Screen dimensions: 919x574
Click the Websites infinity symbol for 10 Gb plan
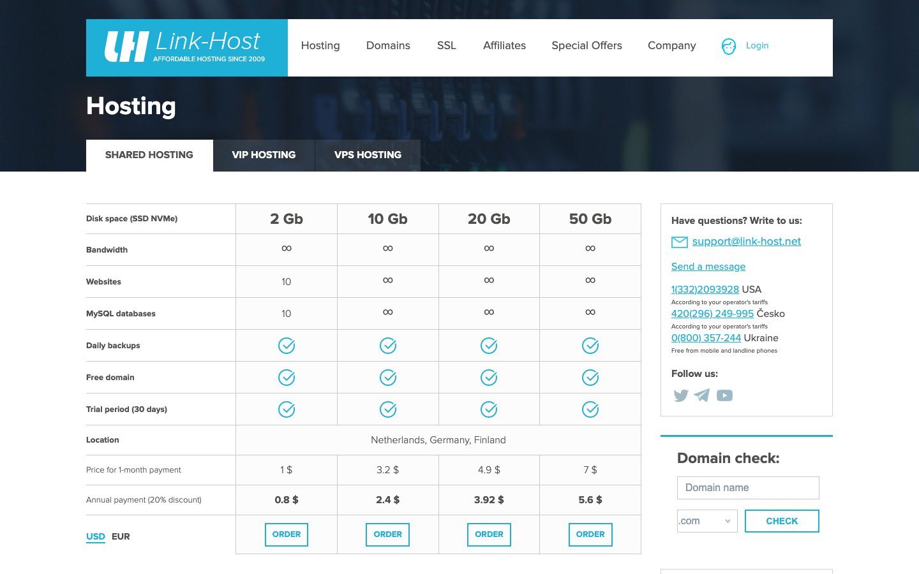388,280
